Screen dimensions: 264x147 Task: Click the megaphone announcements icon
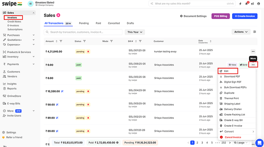tap(253, 4)
